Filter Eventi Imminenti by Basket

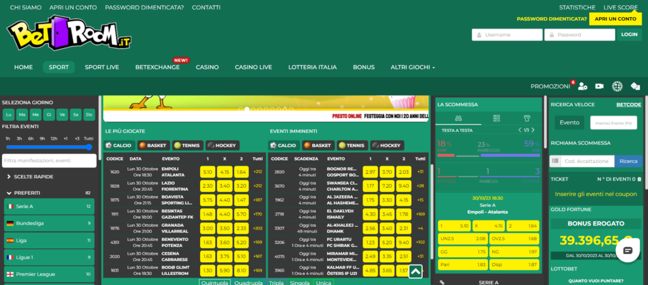click(318, 145)
